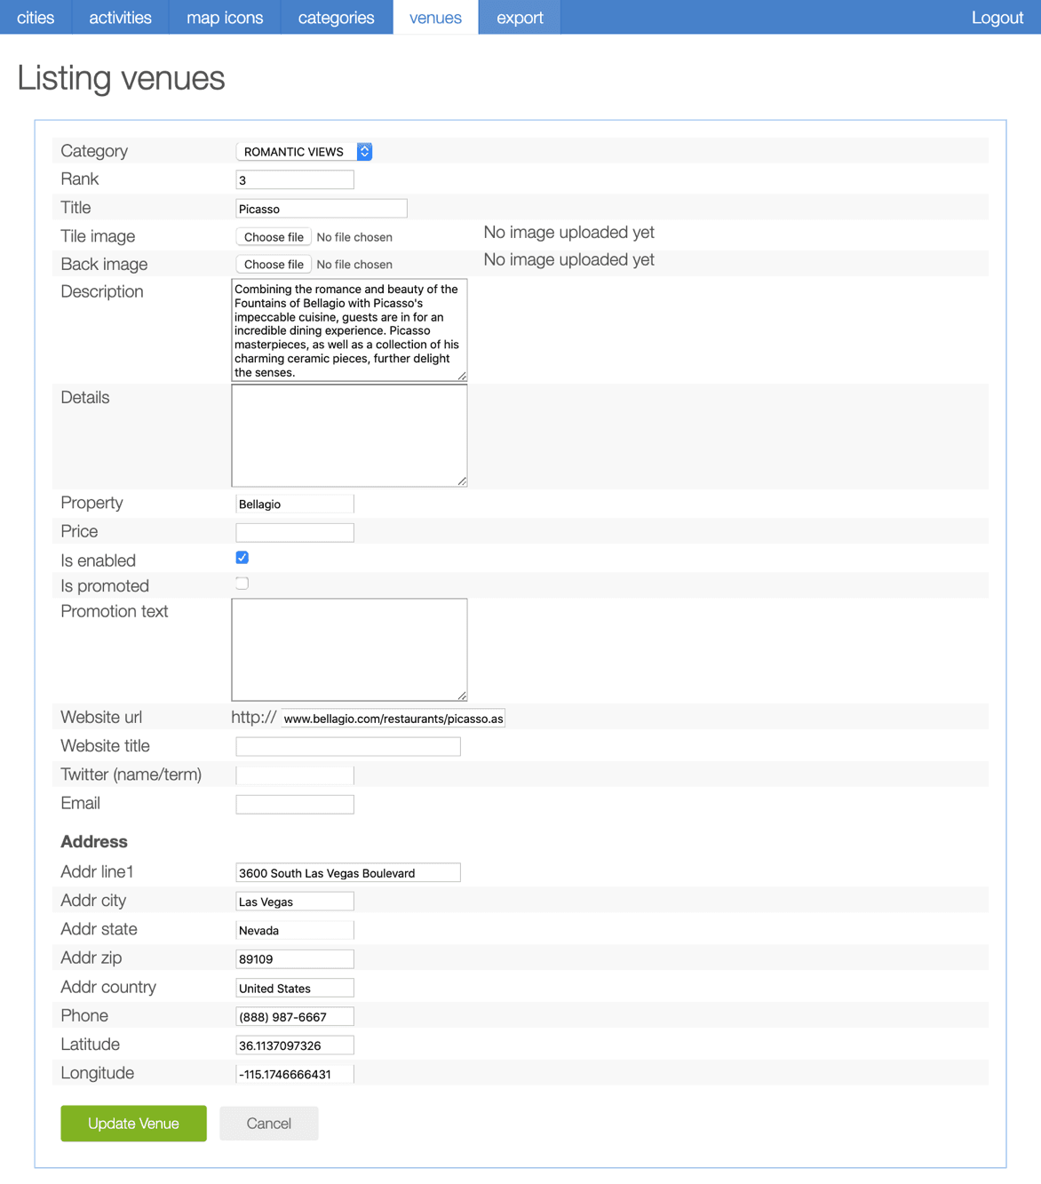Click the Addr state field with Nevada

click(295, 930)
